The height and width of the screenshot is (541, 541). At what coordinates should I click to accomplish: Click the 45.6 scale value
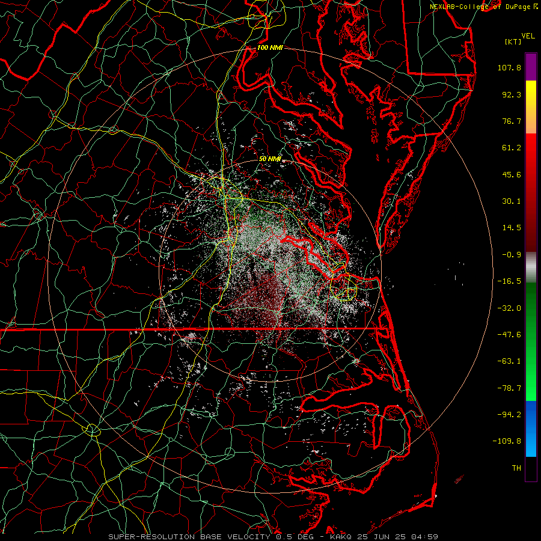pos(512,174)
